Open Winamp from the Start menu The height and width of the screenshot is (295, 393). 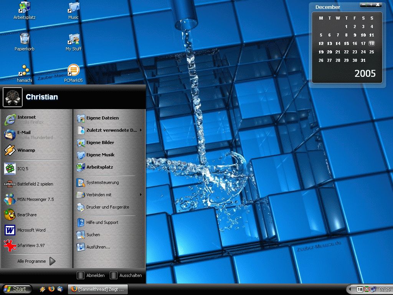26,150
